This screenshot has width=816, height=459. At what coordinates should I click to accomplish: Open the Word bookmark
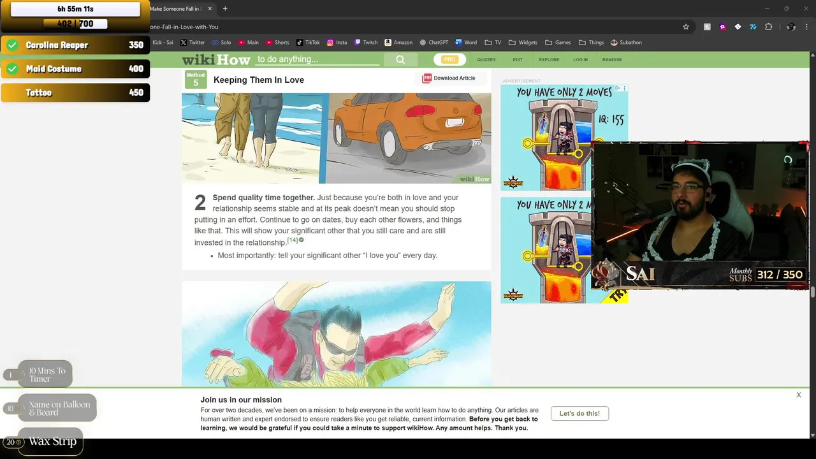click(466, 43)
